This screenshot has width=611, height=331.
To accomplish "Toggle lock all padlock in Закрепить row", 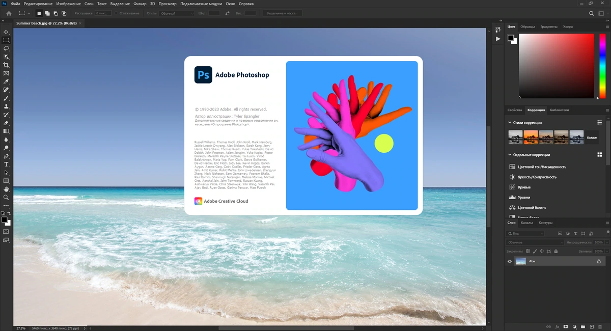I will pyautogui.click(x=556, y=251).
